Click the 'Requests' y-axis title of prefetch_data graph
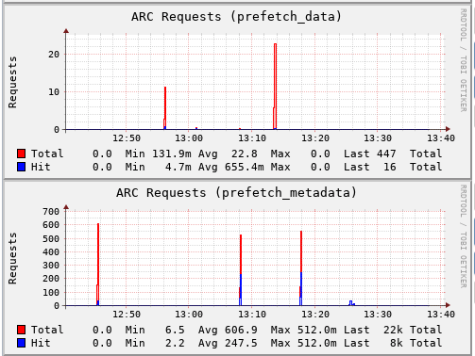Screen dimensions: 475x356 [12, 82]
